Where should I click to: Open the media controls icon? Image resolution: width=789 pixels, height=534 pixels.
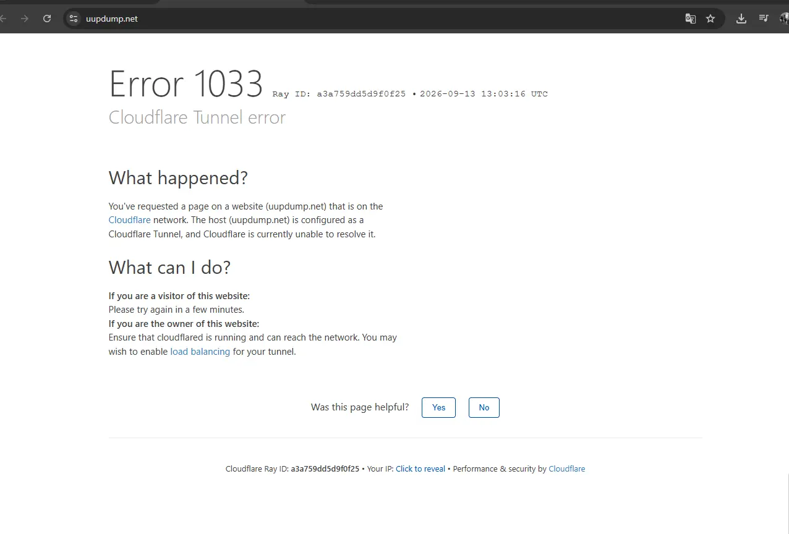click(764, 19)
